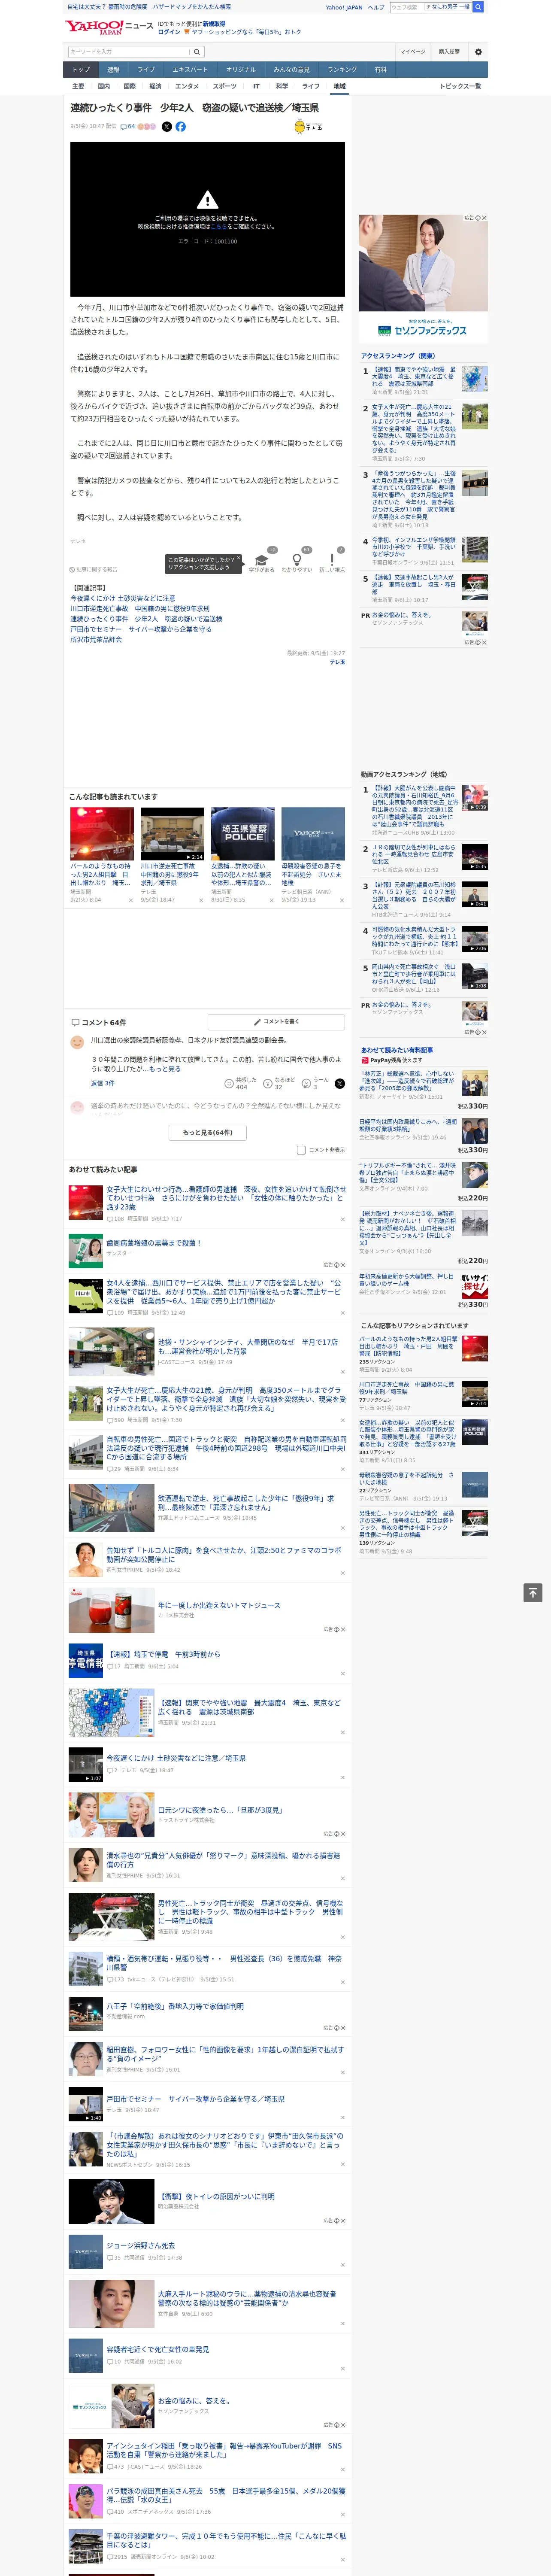
Task: Select the エキスパート tab
Action: [x=190, y=70]
